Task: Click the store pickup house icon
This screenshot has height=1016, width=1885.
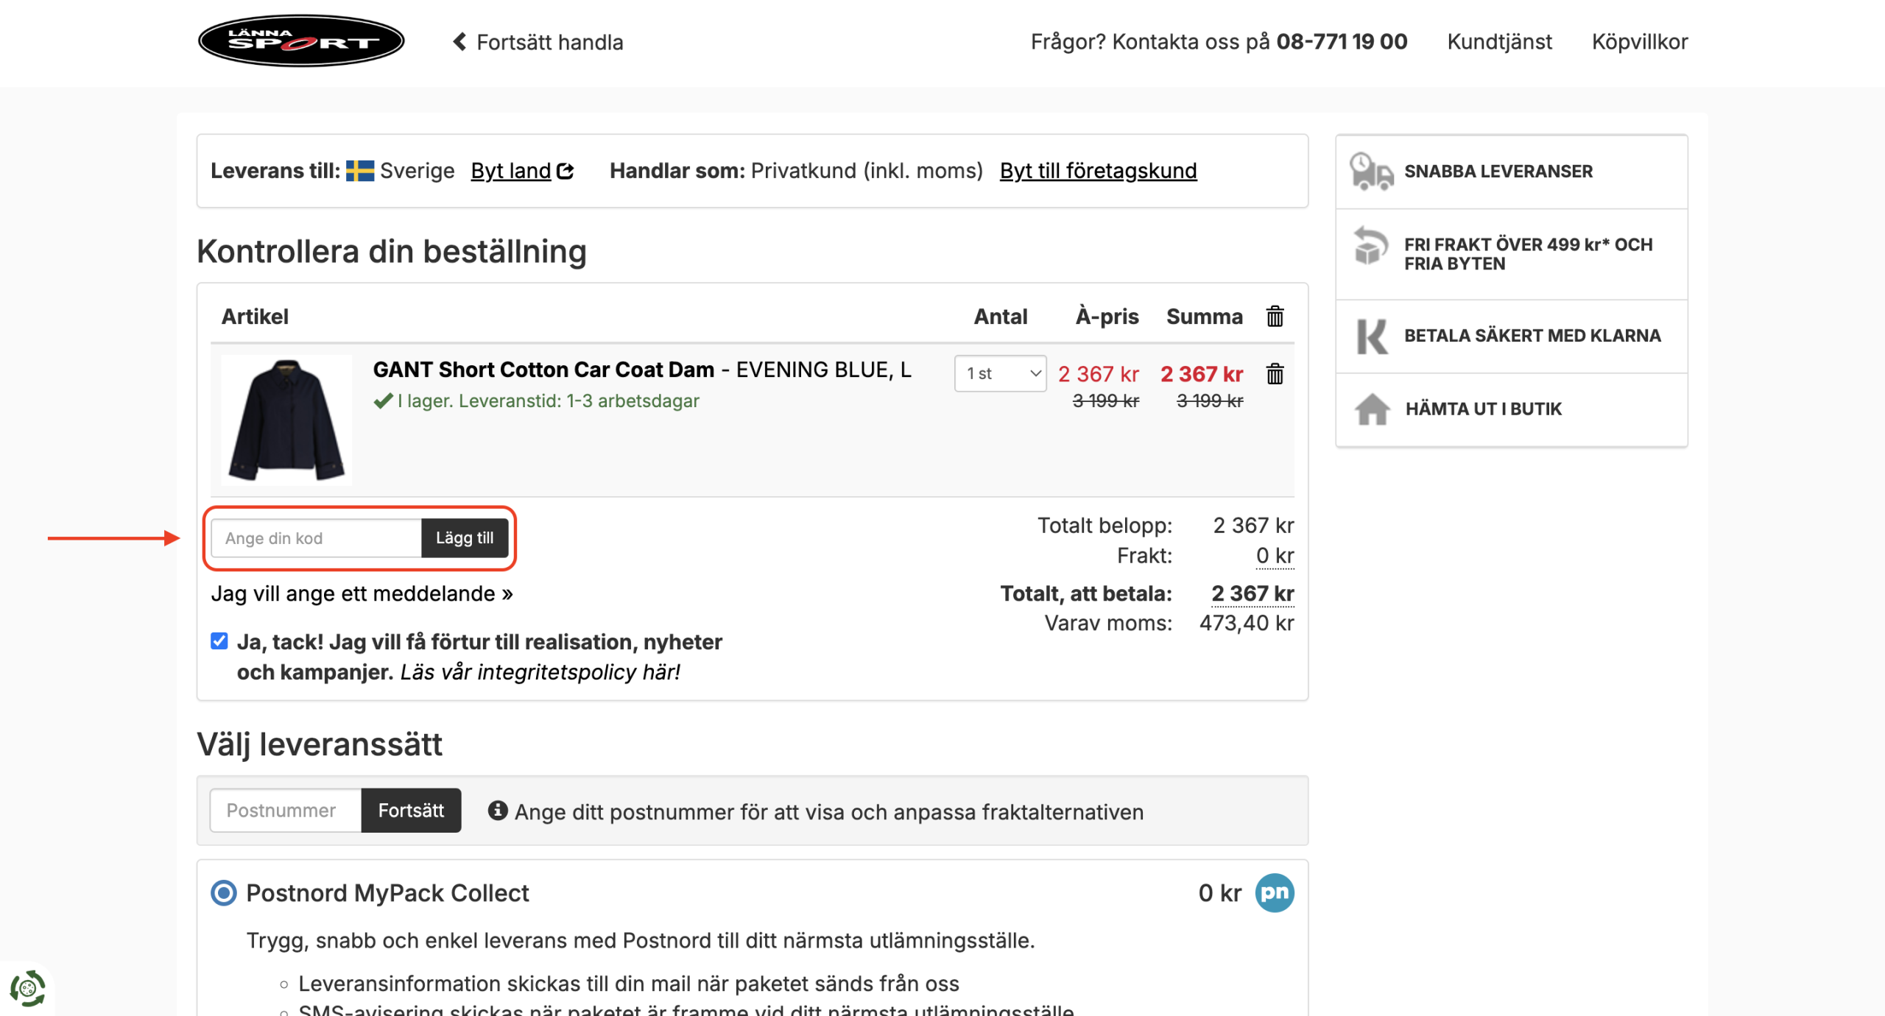Action: (1372, 409)
